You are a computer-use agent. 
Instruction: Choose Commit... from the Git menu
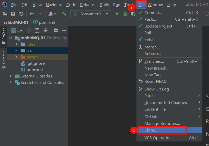click(169, 13)
